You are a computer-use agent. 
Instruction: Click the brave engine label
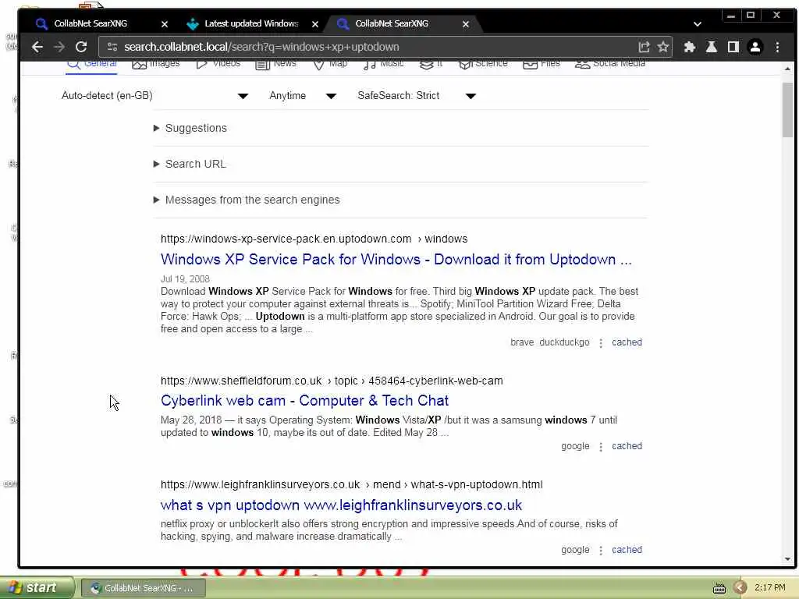[x=522, y=342]
